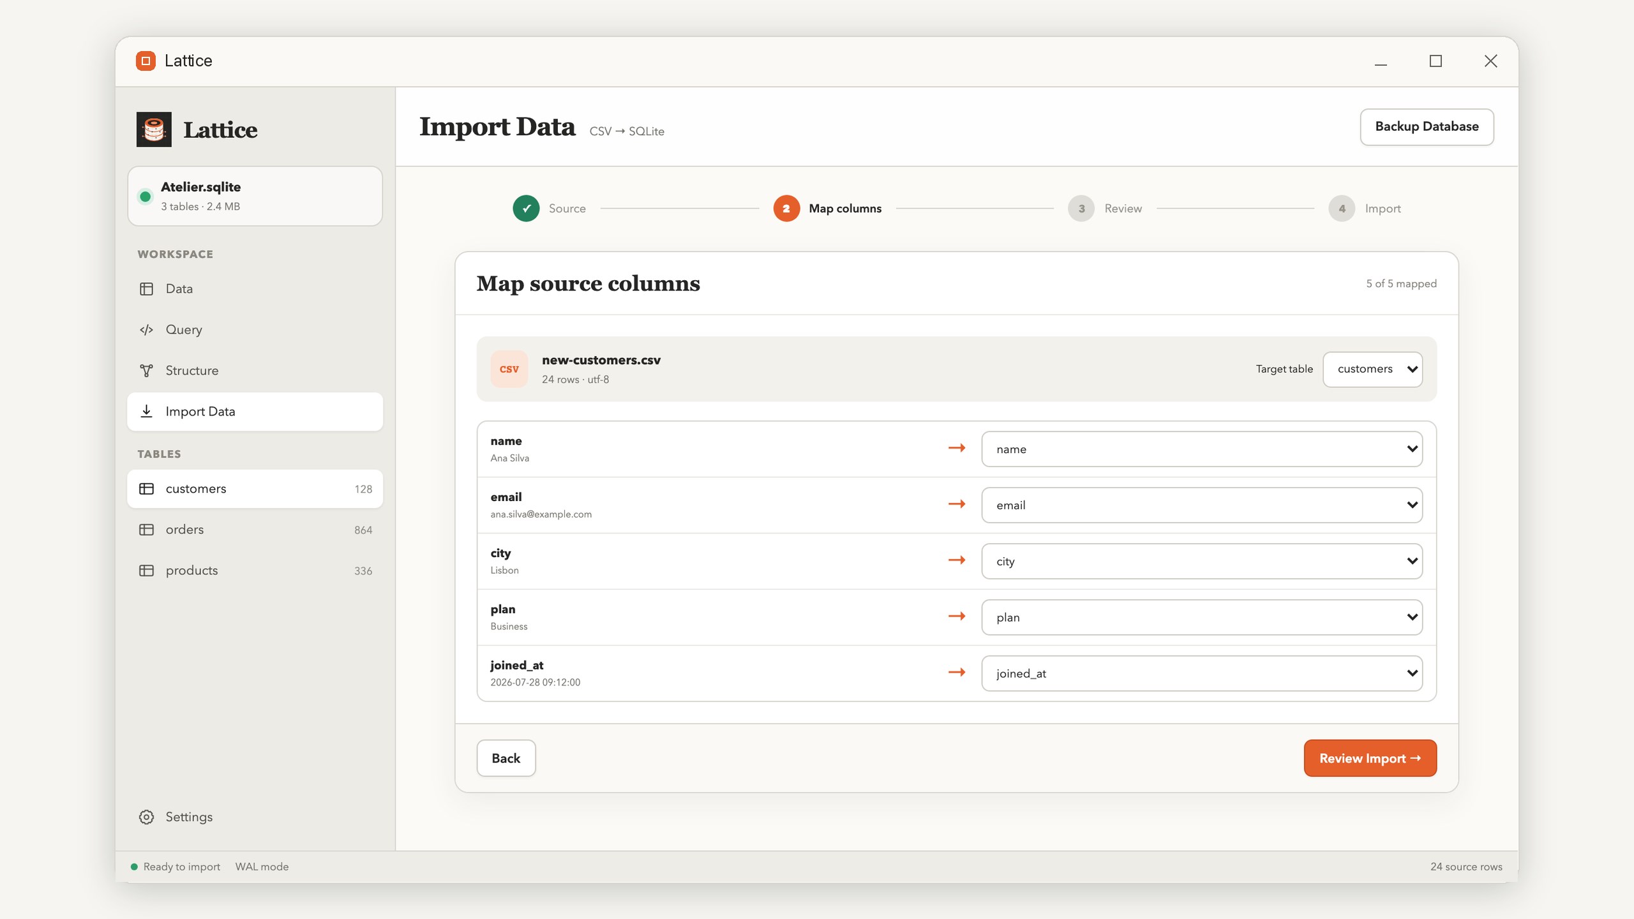Screen dimensions: 1634x919
Task: Select the products table entry
Action: (x=255, y=571)
